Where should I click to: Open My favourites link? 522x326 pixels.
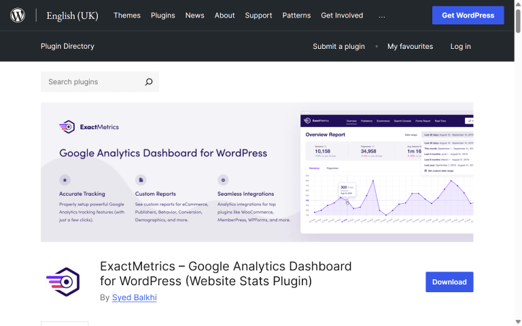(x=410, y=46)
